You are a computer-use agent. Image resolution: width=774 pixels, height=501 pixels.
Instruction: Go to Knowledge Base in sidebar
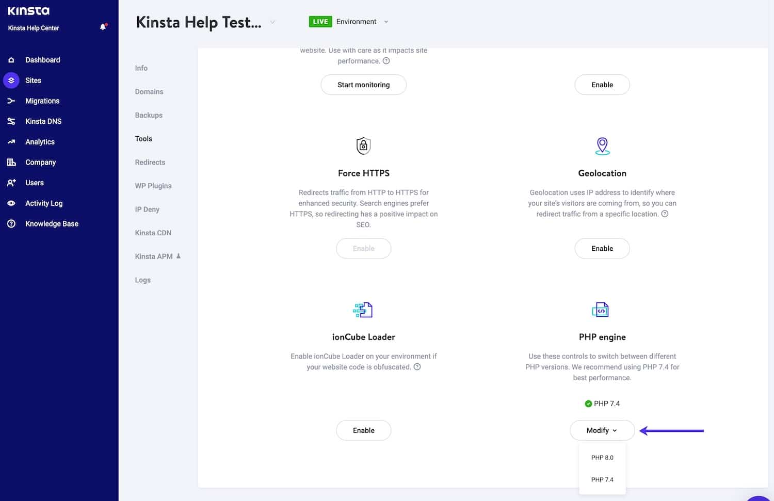[x=52, y=224]
